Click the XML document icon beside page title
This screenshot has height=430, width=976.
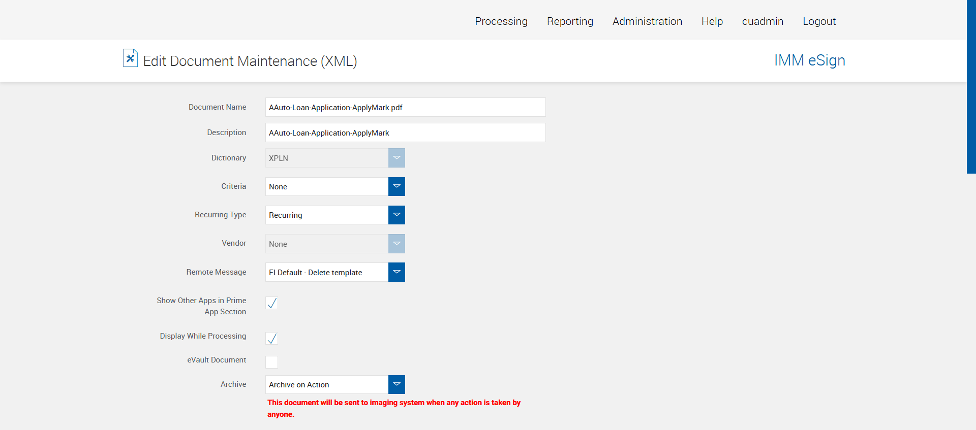click(x=130, y=58)
